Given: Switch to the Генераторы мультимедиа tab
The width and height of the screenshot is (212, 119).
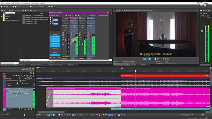Looking at the screenshot, I should click(55, 65).
